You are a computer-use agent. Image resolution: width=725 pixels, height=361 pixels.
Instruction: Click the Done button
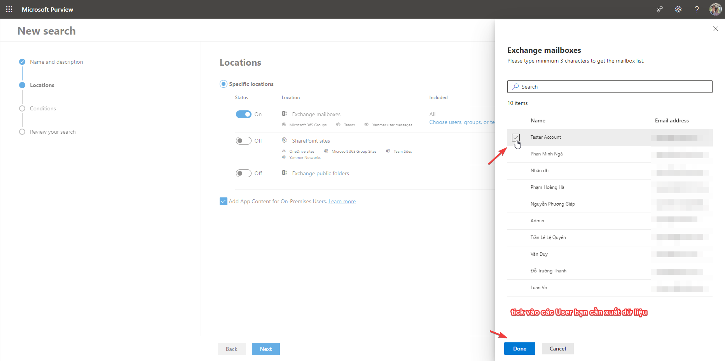tap(519, 349)
